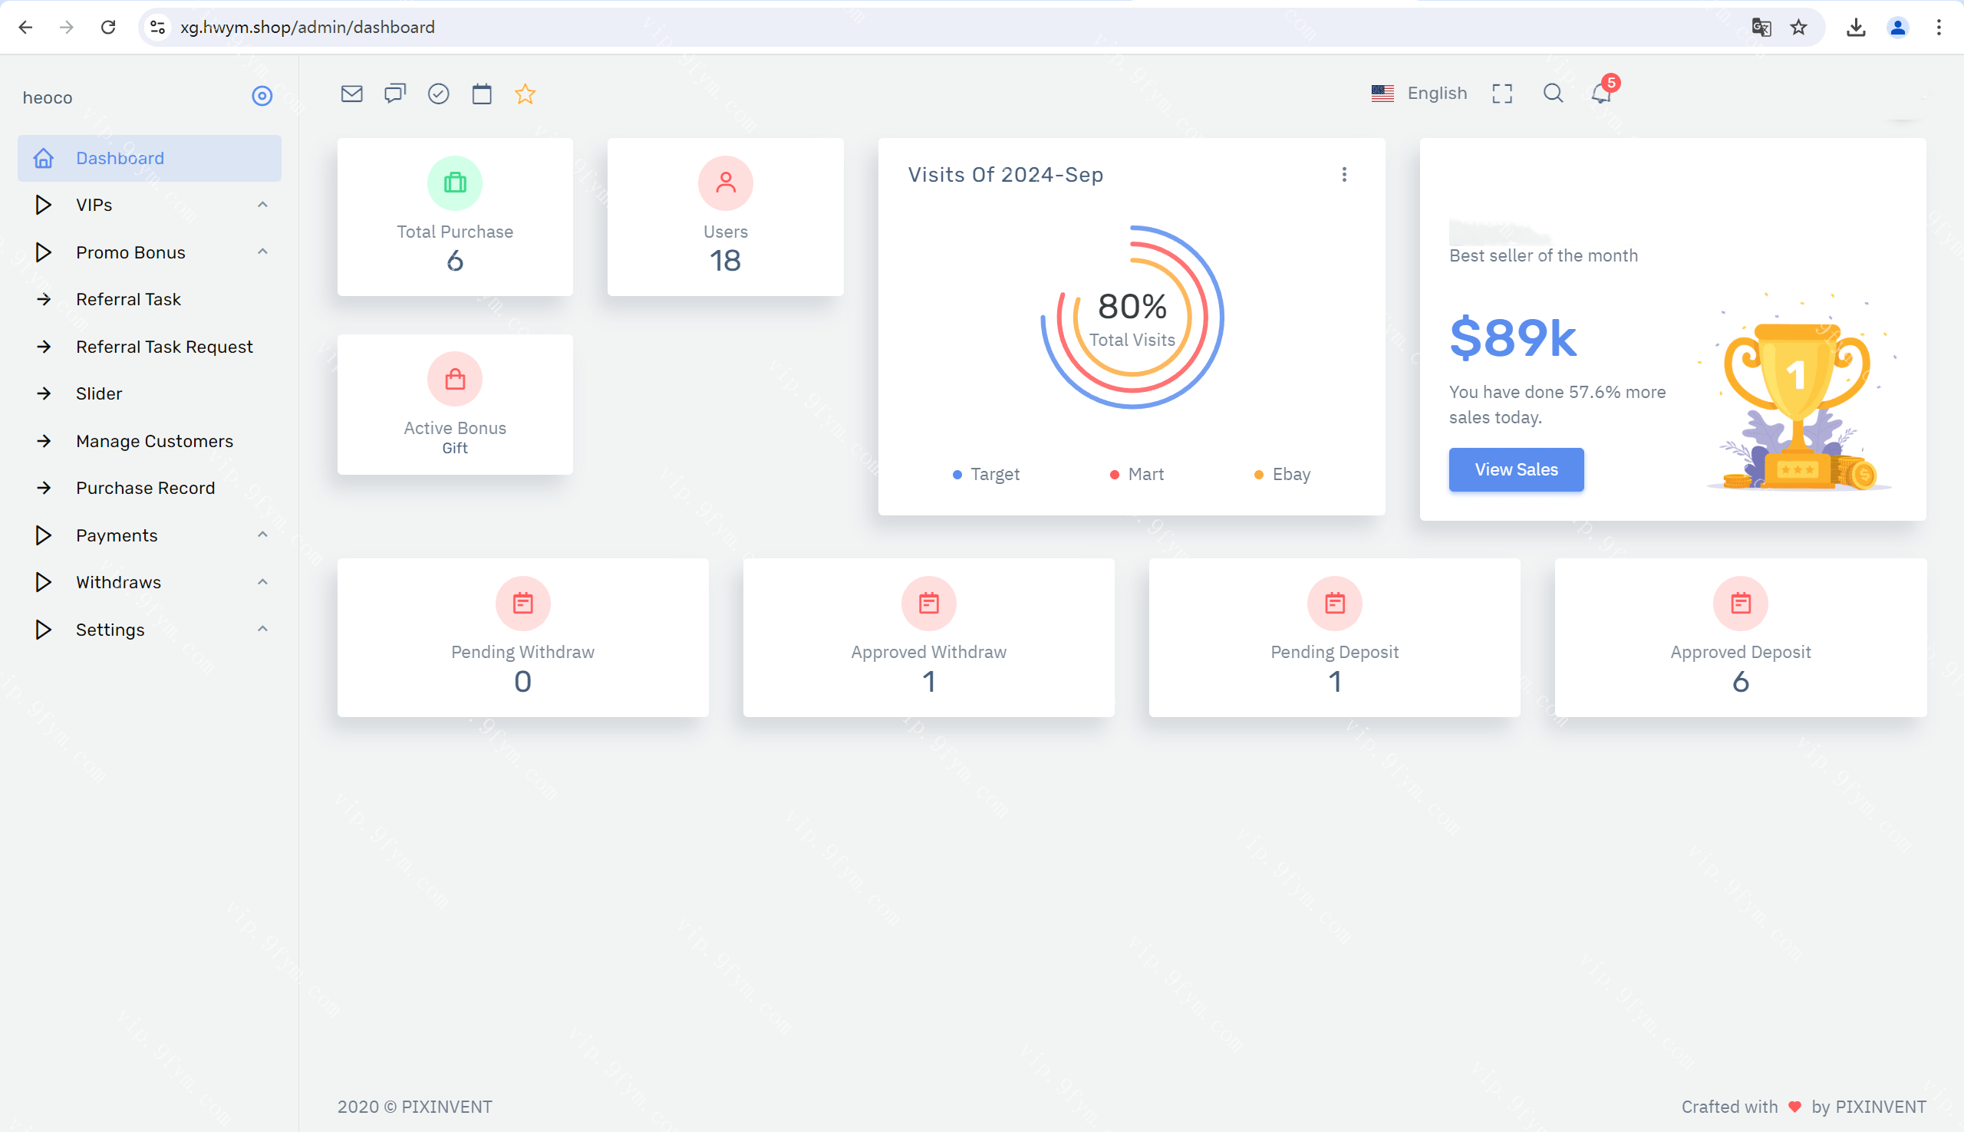1964x1132 pixels.
Task: Open the search magnifier icon
Action: tap(1553, 94)
